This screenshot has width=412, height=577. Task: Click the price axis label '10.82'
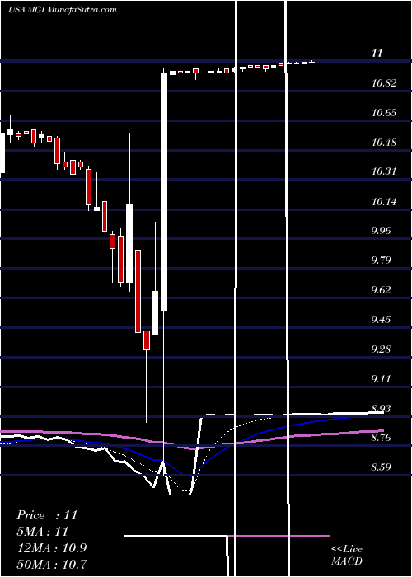(384, 83)
